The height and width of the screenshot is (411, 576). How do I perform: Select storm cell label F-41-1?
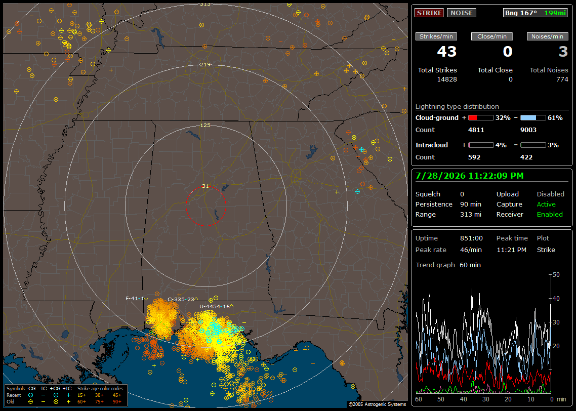135,298
